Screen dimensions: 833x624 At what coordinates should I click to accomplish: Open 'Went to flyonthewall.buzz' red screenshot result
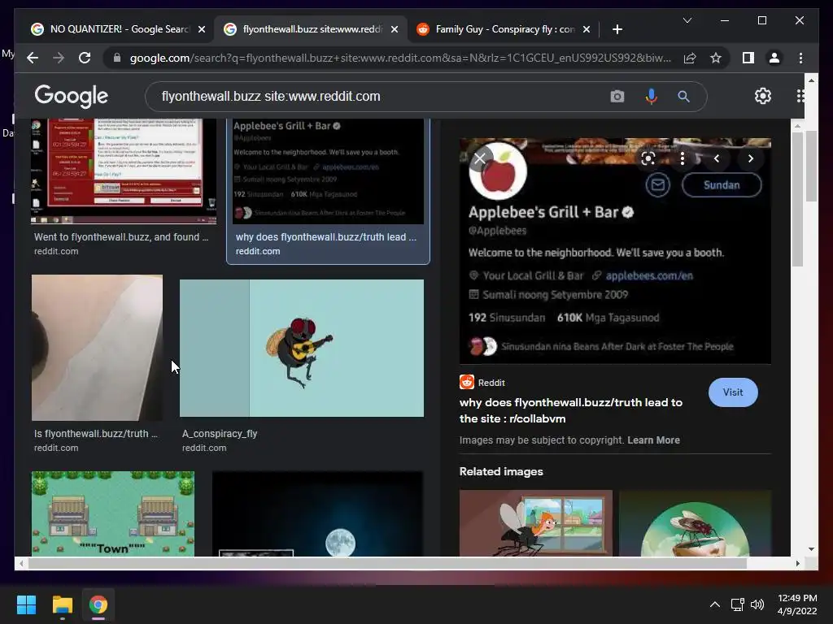(x=124, y=171)
